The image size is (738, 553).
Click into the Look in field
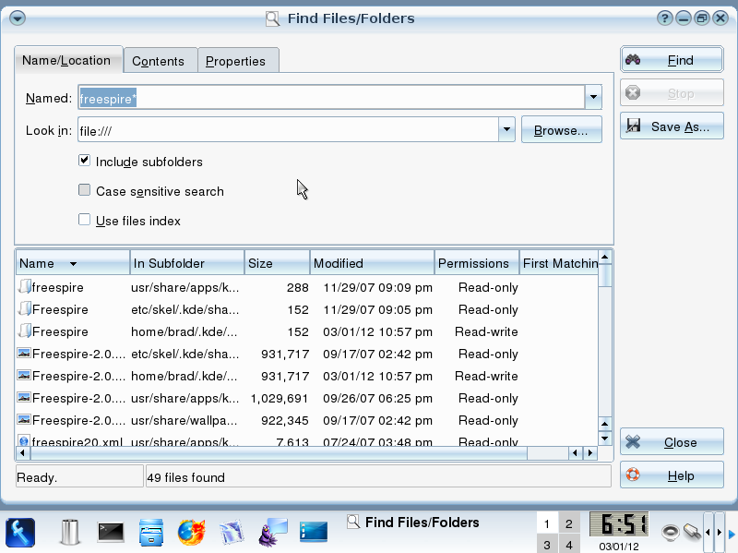(x=288, y=129)
